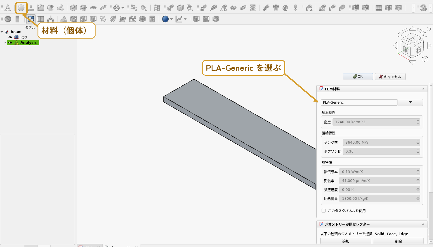
Task: Toggle visibility of Analysis item
Action: [x=10, y=43]
